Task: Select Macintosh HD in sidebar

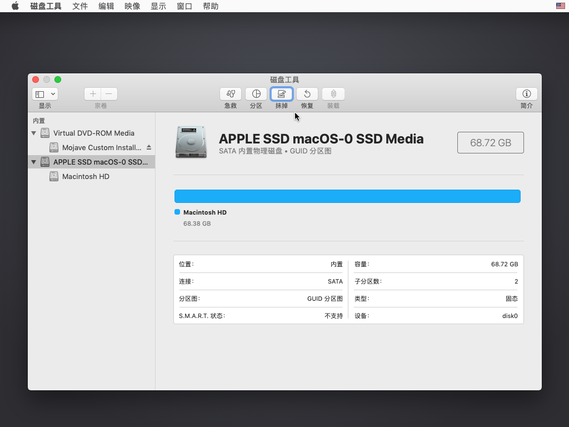Action: coord(92,176)
